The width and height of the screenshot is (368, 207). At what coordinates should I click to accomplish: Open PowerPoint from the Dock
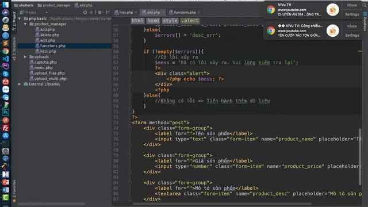(5, 182)
